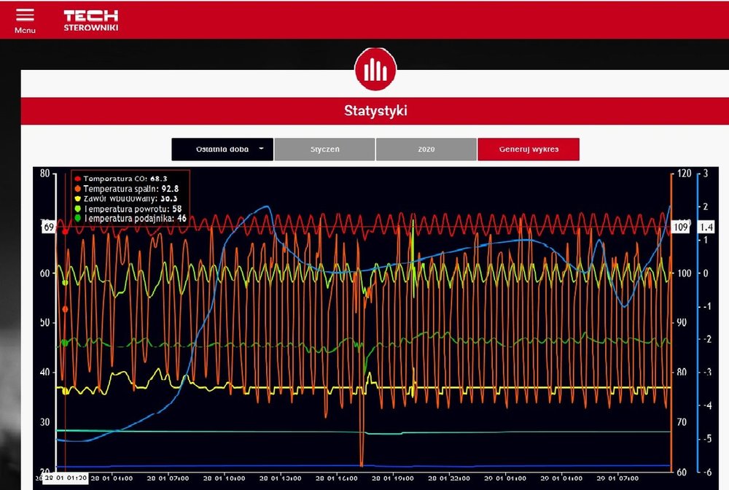Open the 2020 year selector
This screenshot has height=490, width=729.
[x=426, y=149]
